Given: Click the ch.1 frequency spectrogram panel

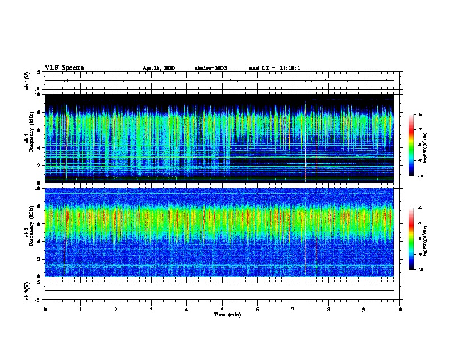Looking at the screenshot, I should tap(219, 138).
